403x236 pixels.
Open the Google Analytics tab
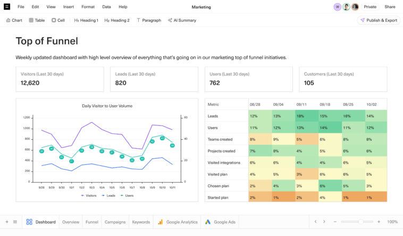(178, 222)
